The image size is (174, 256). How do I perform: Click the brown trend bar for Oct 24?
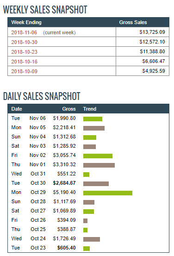pyautogui.click(x=92, y=239)
